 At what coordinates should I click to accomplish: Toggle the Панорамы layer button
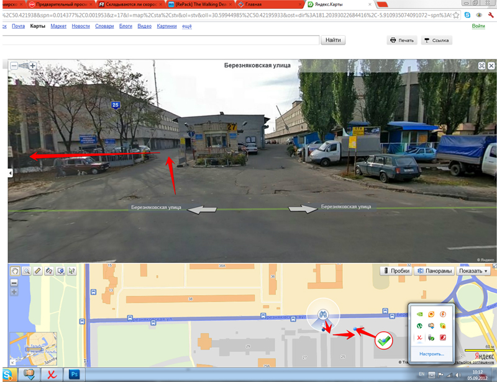tap(434, 271)
